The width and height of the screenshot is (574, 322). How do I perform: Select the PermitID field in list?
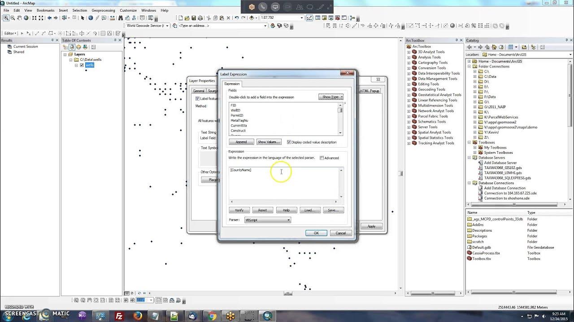[237, 115]
